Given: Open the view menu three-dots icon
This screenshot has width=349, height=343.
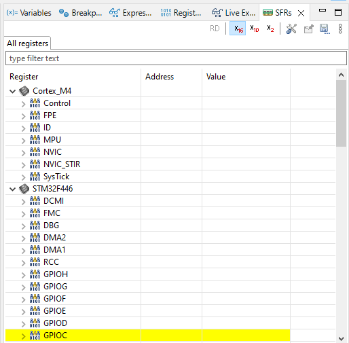Looking at the screenshot, I should (x=340, y=29).
